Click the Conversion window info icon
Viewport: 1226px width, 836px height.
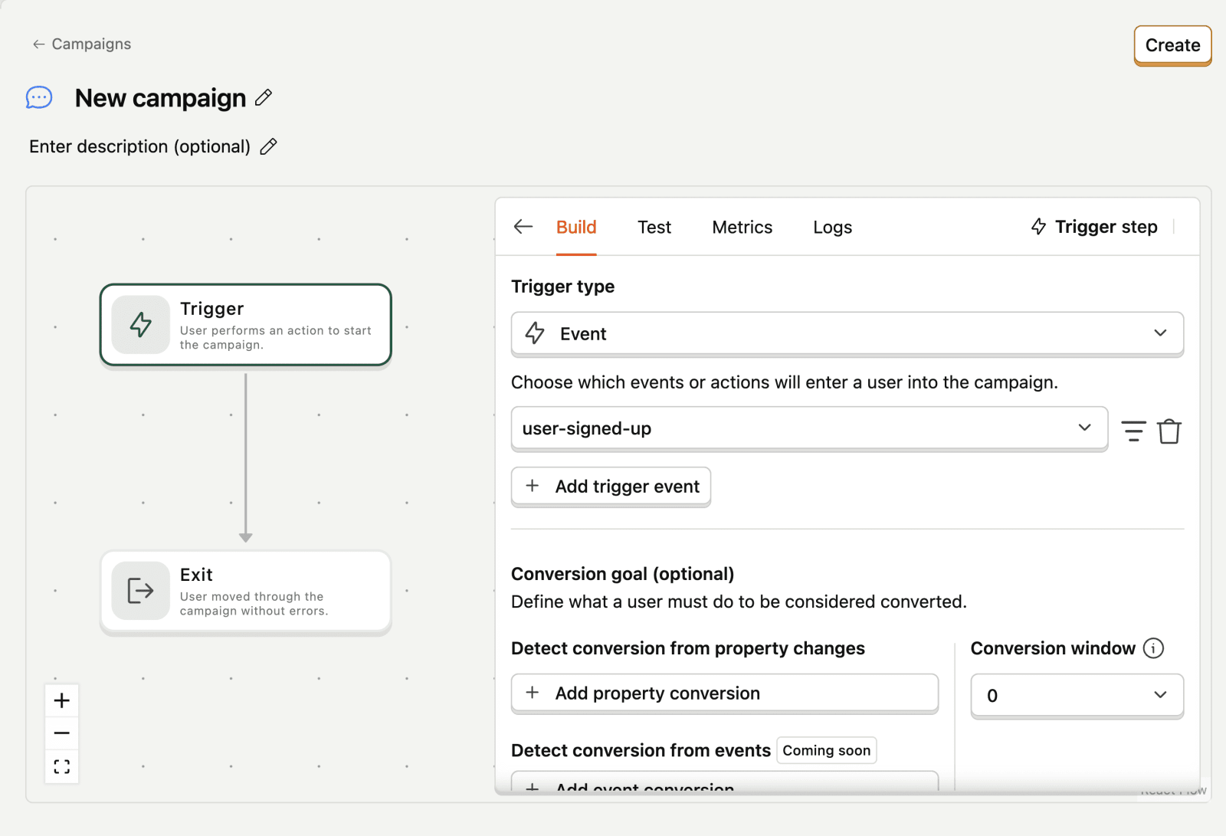[1153, 648]
